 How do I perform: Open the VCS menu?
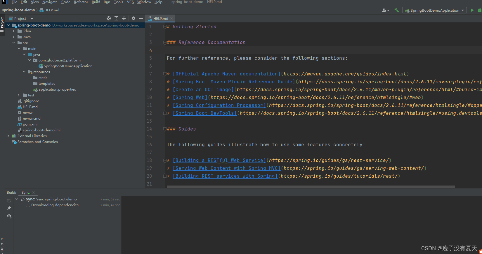pos(130,2)
